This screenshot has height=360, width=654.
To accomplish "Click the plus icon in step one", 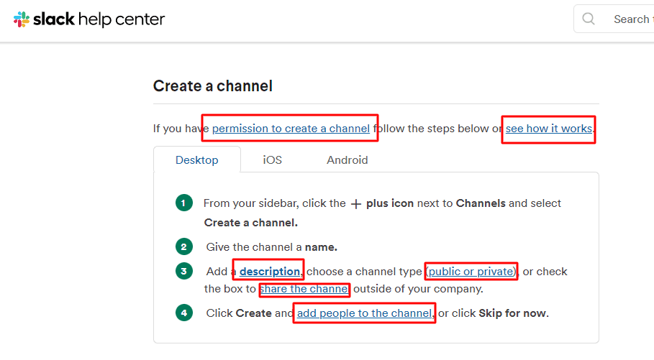I will (x=355, y=204).
